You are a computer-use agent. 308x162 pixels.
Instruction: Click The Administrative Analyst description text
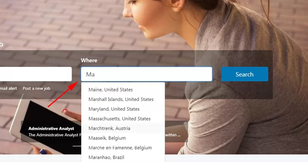click(55, 135)
